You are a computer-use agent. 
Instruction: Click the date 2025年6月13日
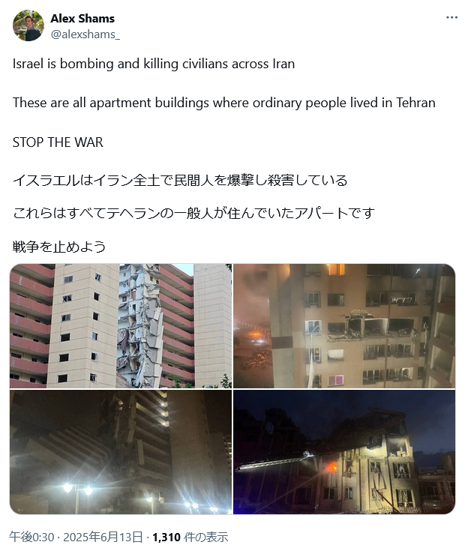tap(103, 537)
